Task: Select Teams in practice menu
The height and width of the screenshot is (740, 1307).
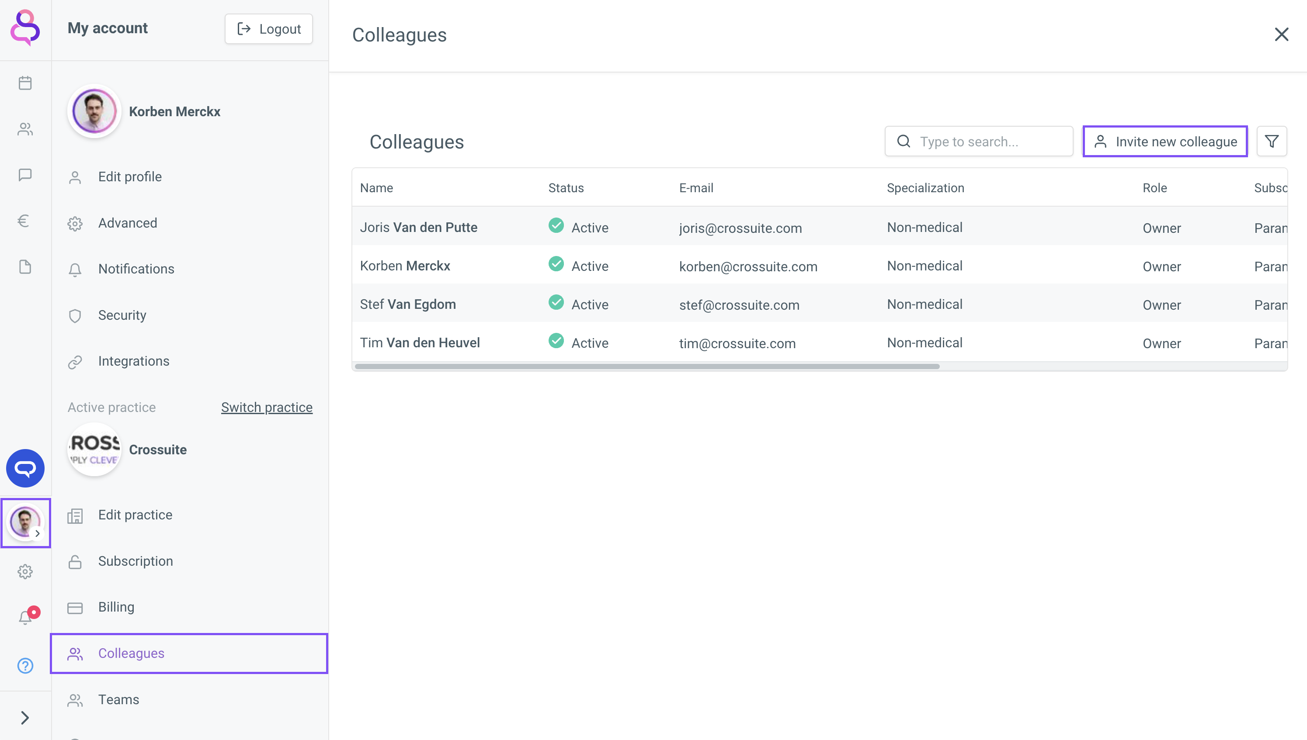Action: click(118, 699)
